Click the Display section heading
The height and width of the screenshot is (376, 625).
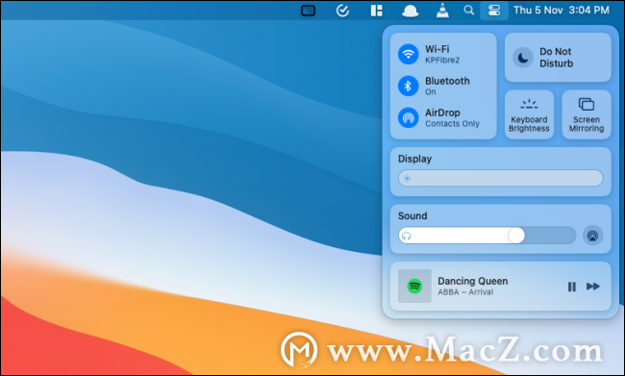pos(414,159)
